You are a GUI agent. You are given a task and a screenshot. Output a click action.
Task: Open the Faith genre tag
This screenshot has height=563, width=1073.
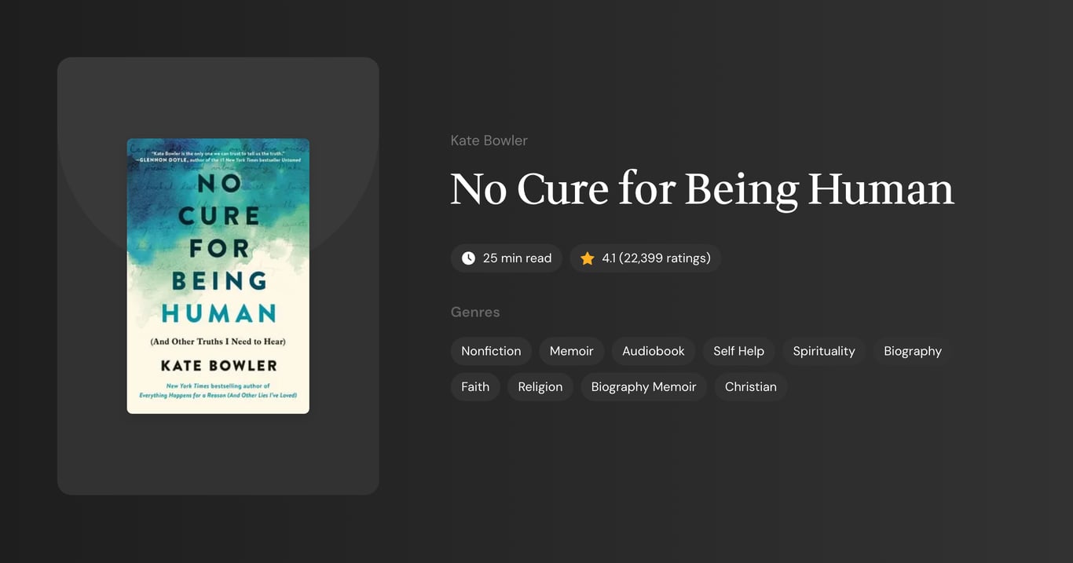pos(475,387)
